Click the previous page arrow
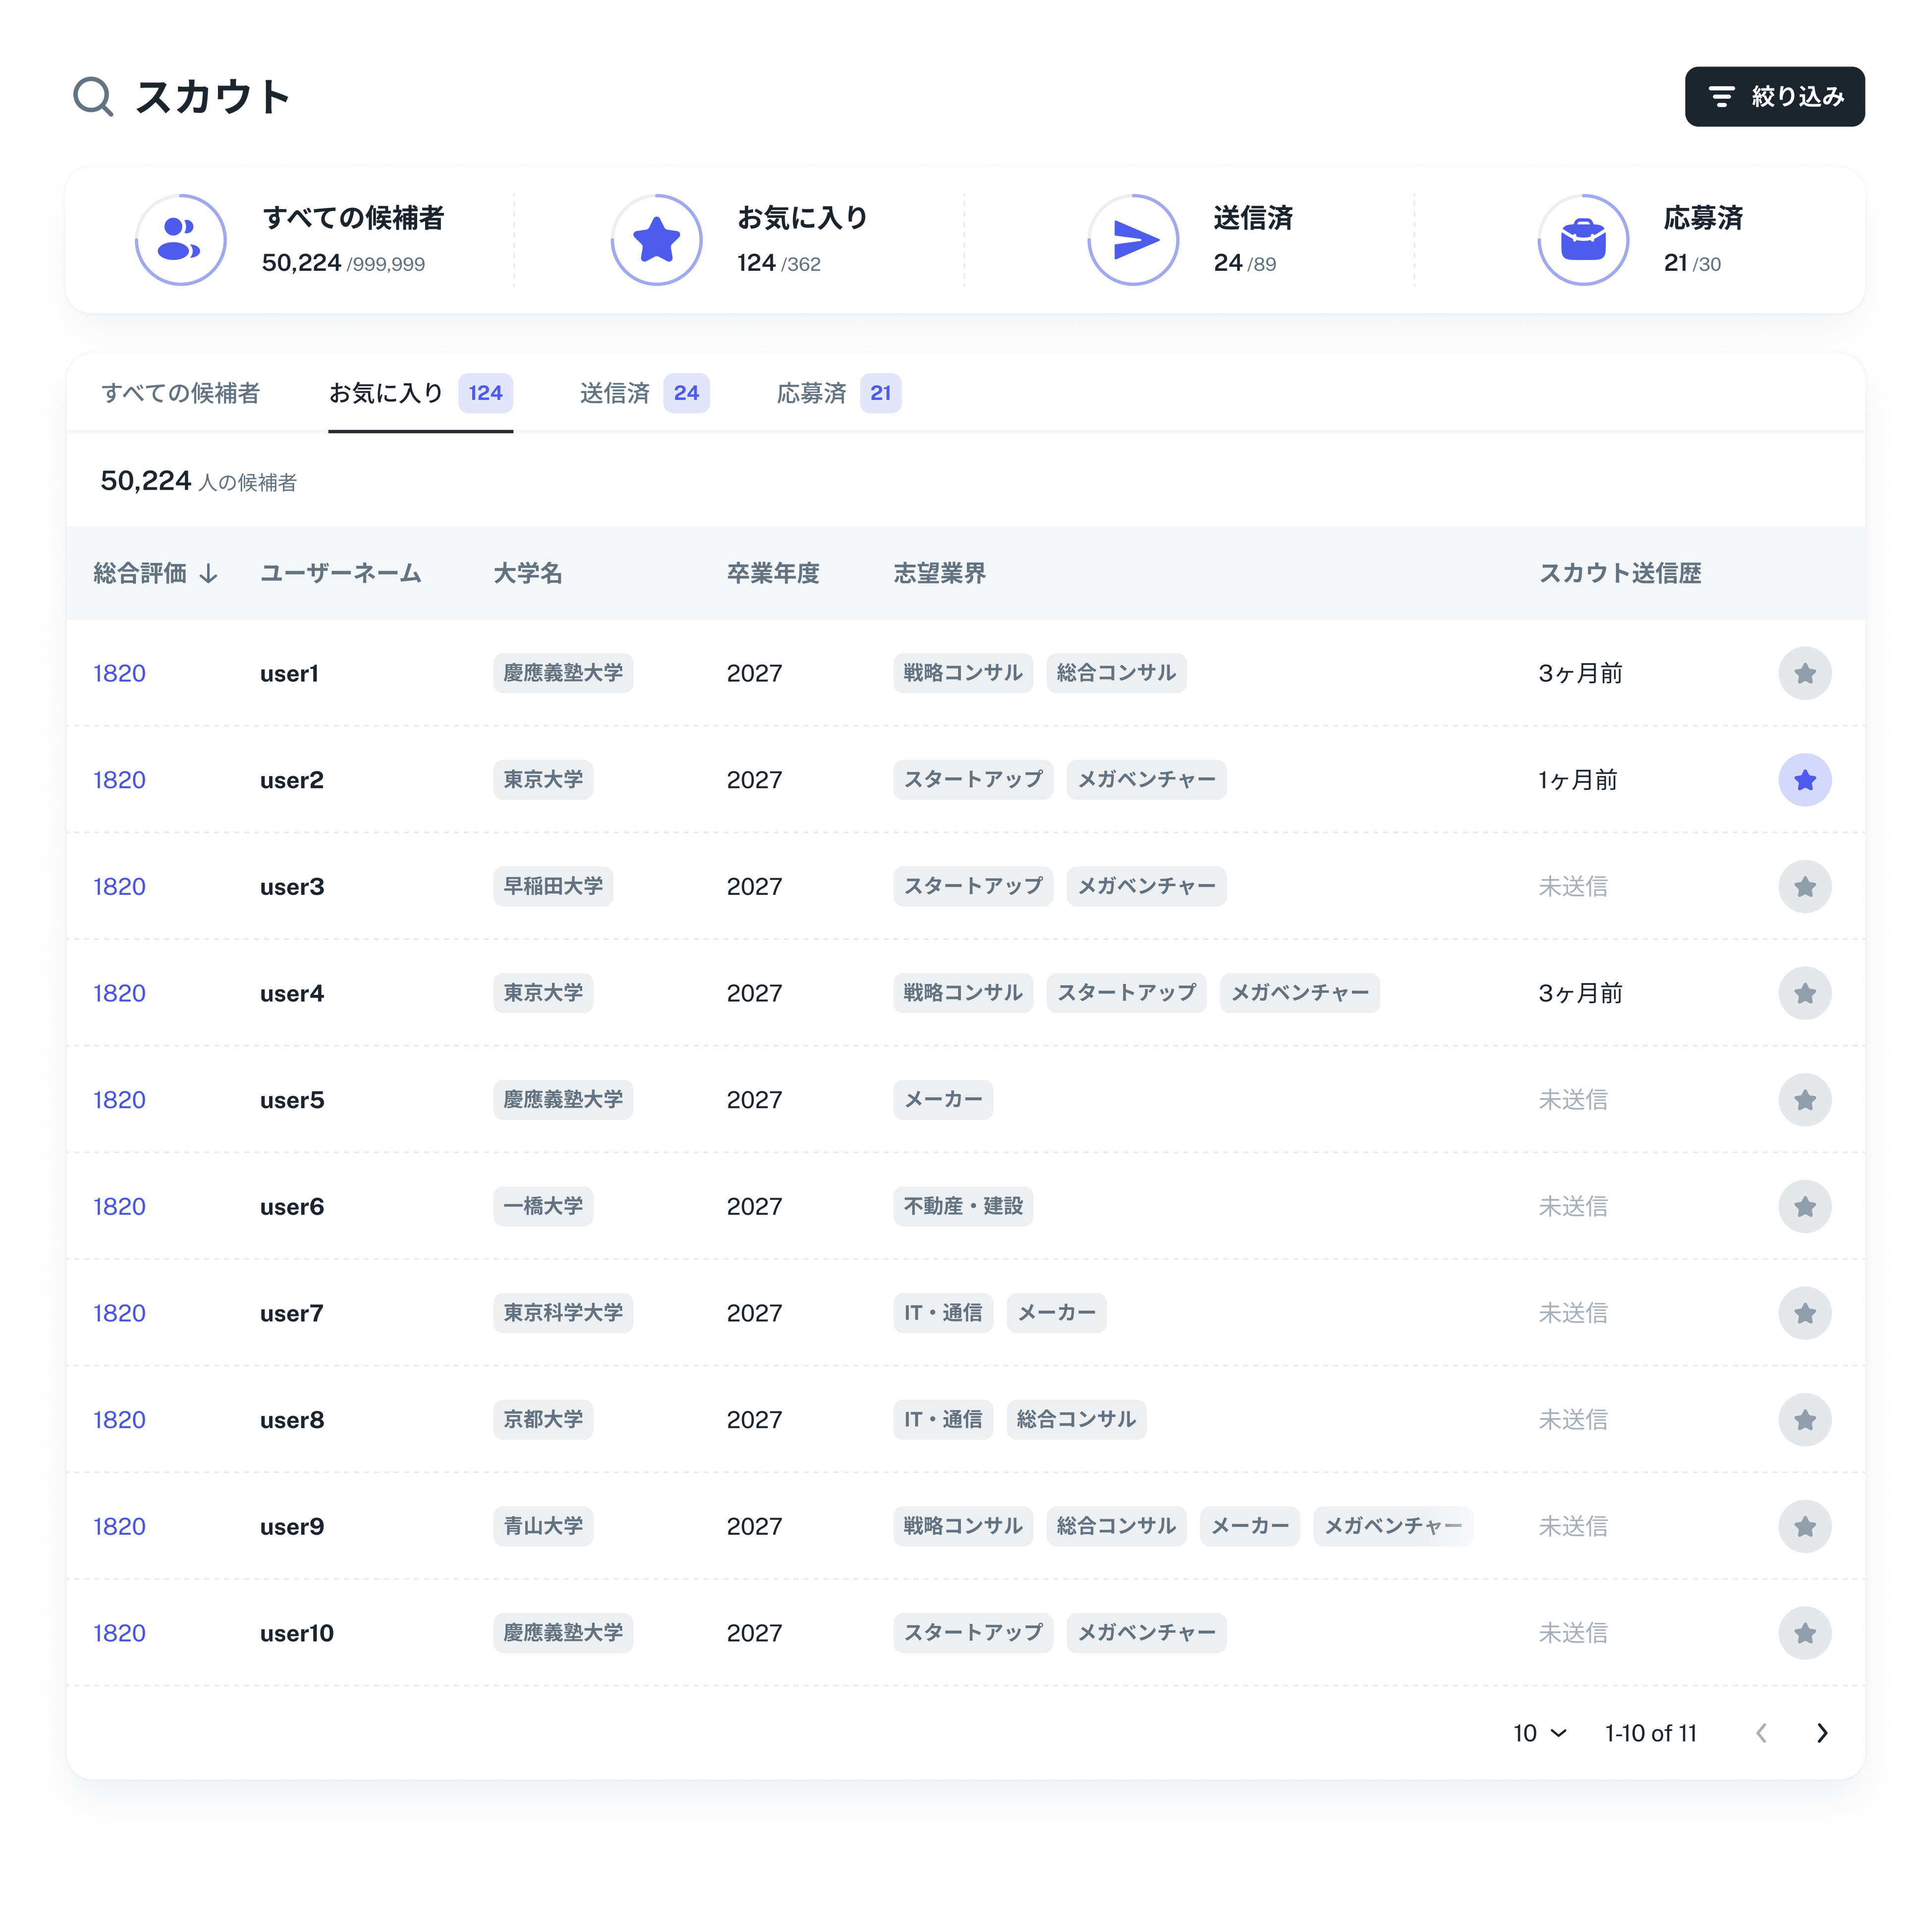The width and height of the screenshot is (1932, 1913). [1761, 1733]
